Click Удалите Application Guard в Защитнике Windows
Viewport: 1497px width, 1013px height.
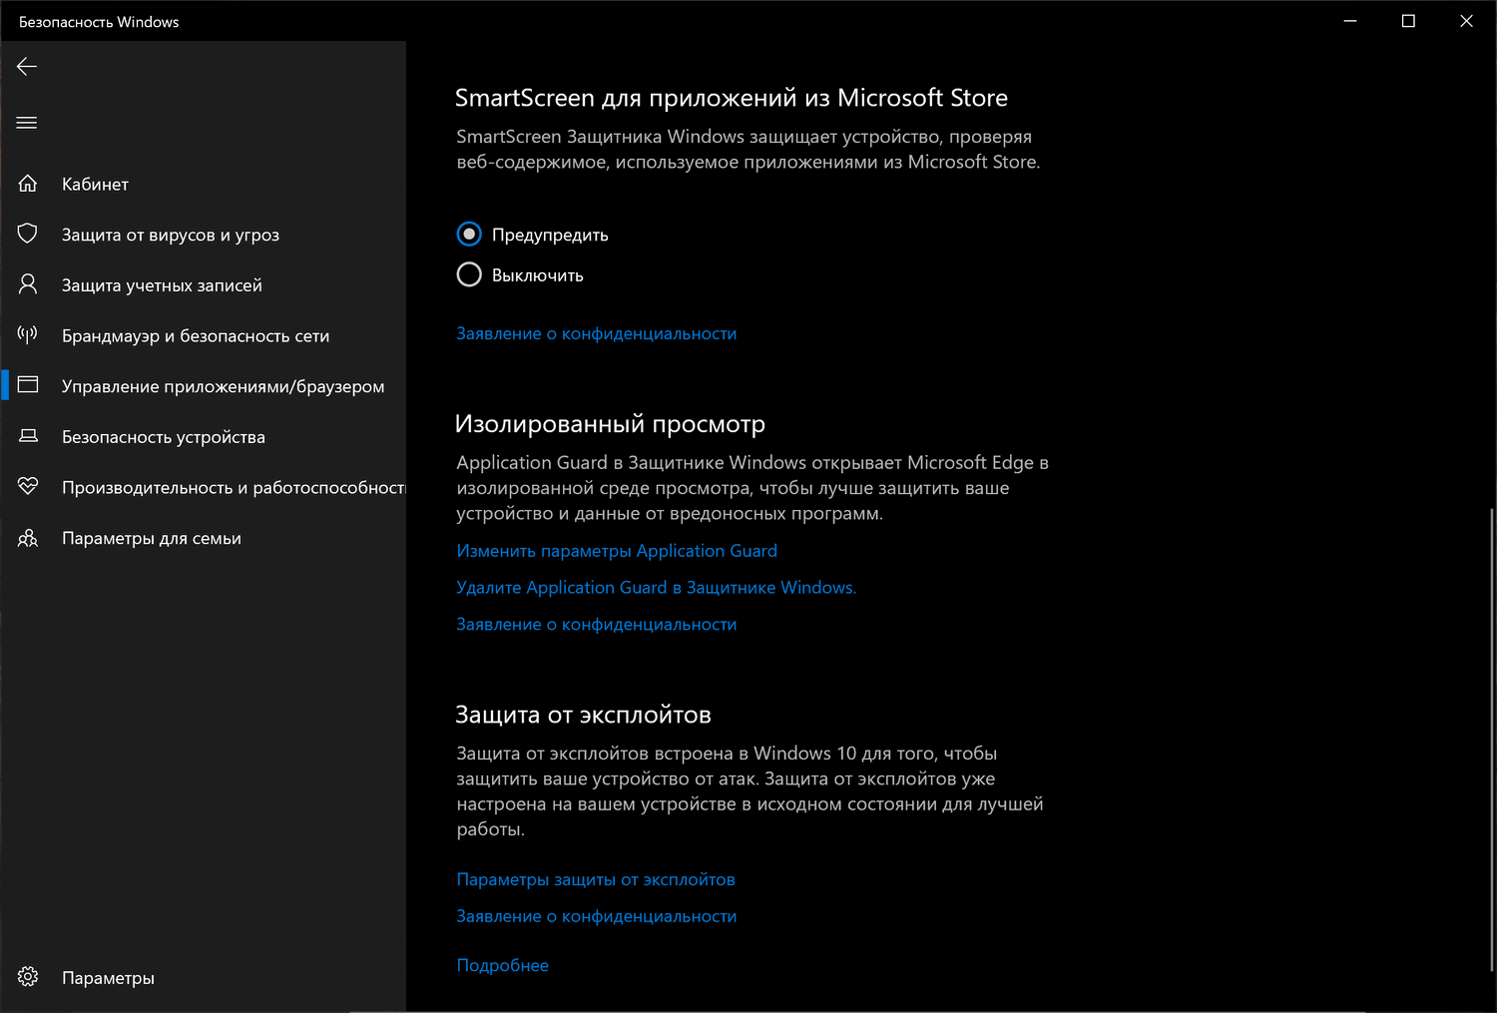pos(656,588)
